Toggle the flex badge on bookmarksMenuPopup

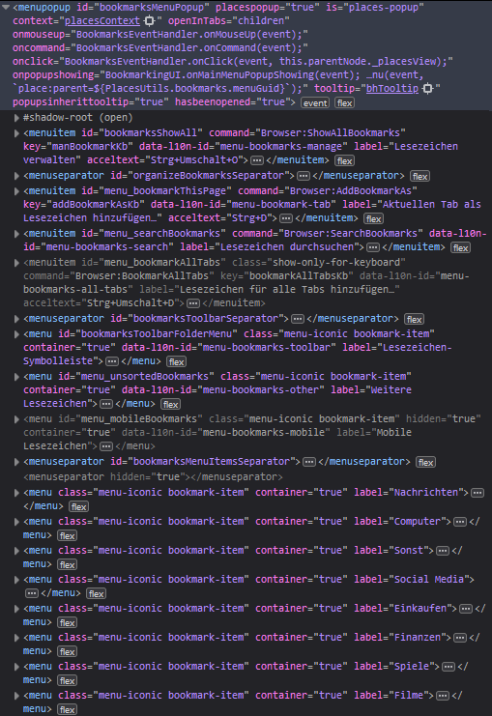(x=344, y=103)
